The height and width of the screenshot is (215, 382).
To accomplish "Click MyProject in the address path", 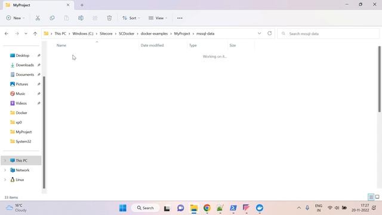I will pos(182,33).
